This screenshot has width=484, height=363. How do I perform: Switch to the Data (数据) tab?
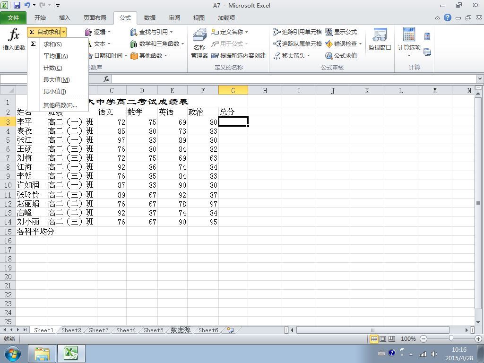pyautogui.click(x=150, y=18)
